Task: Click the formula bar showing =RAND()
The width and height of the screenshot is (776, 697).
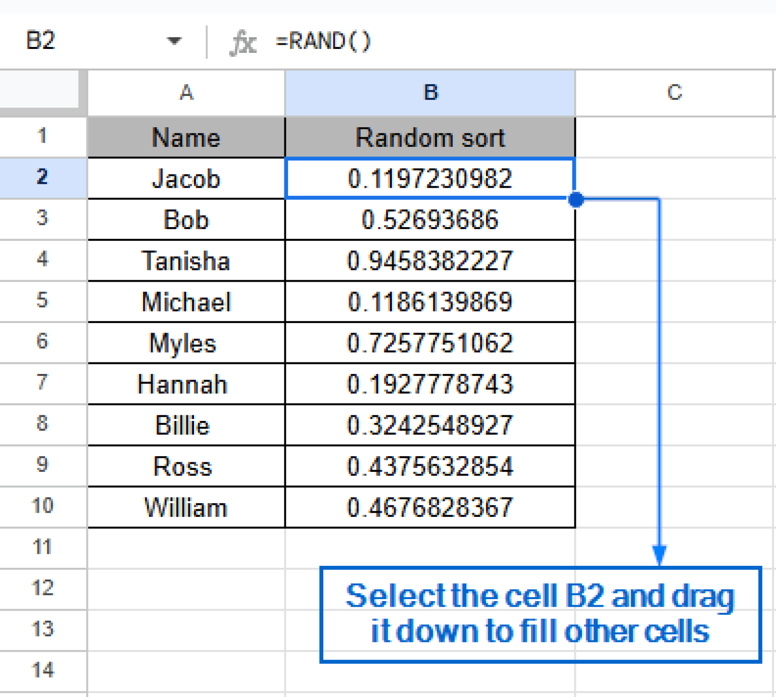Action: (323, 41)
